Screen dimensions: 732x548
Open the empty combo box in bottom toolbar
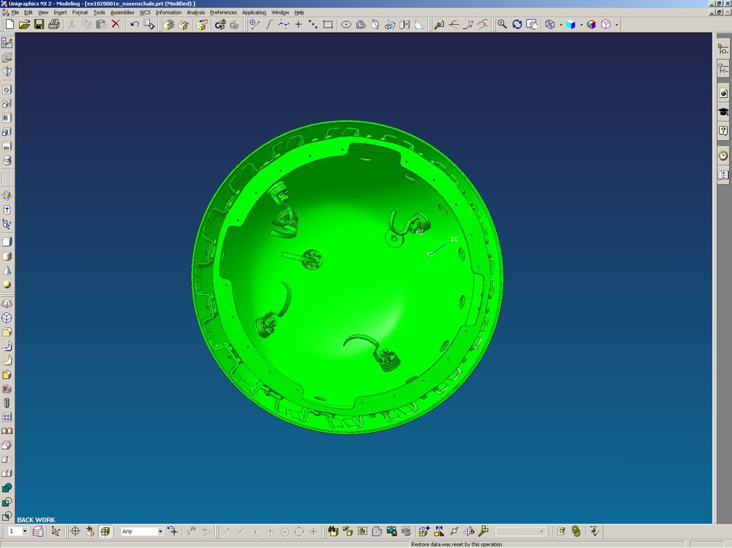[x=520, y=532]
